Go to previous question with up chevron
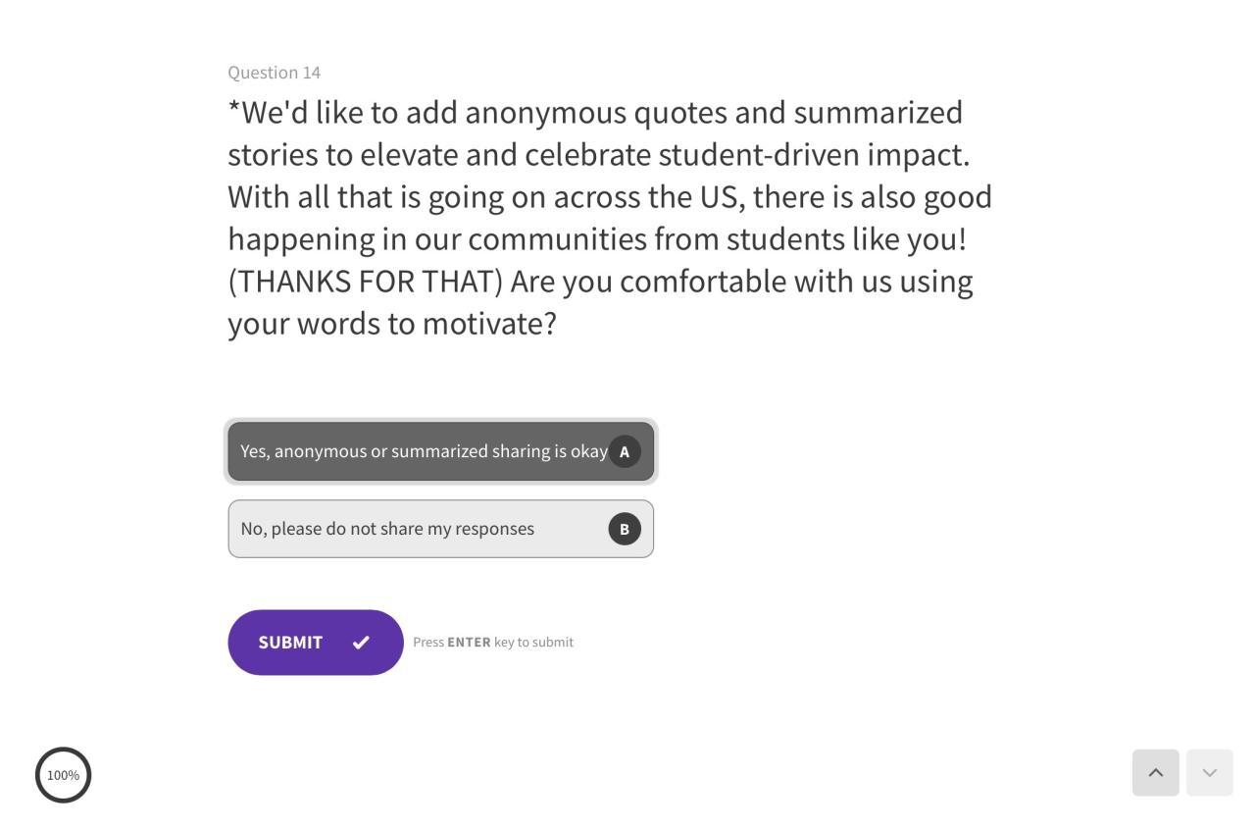Screen dimensions: 1255x829 (x=1156, y=773)
